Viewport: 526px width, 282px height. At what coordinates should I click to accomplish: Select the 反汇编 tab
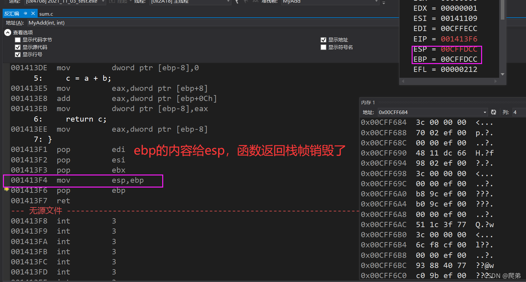(12, 13)
